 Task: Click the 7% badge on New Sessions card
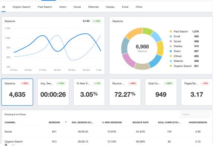(97, 83)
